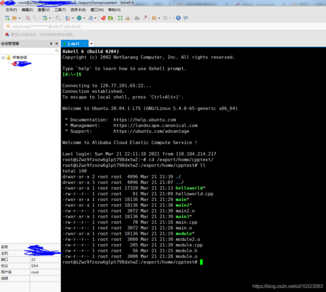Close the session manager panel
The height and width of the screenshot is (292, 326).
[x=57, y=44]
